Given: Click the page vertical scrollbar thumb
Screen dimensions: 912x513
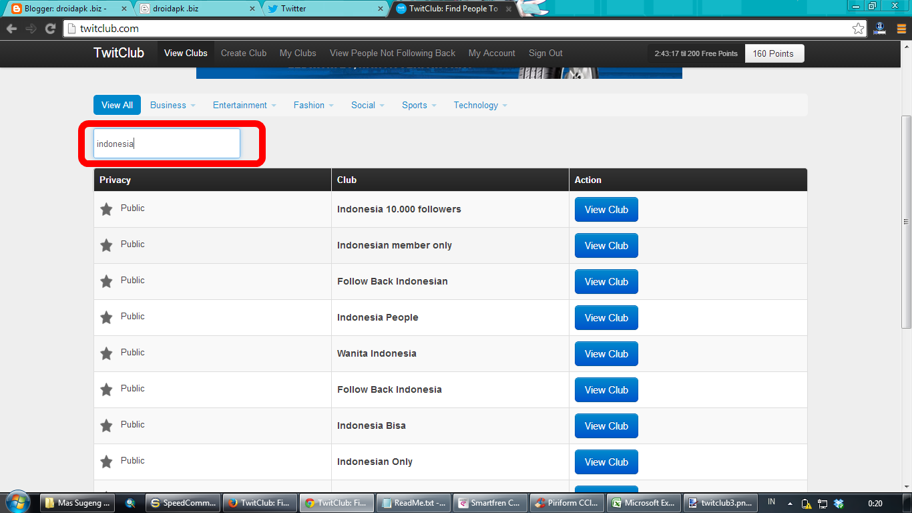Looking at the screenshot, I should click(x=906, y=220).
